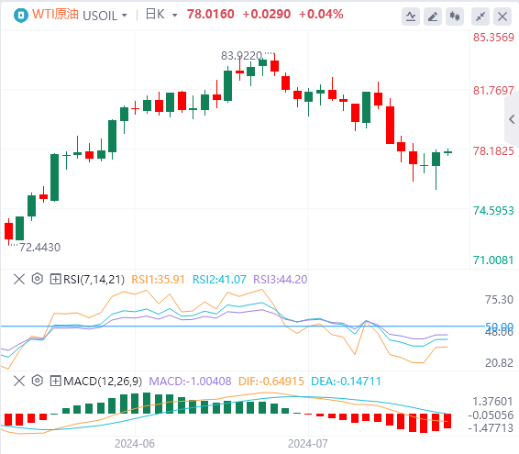Viewport: 519px width, 454px height.
Task: Click the latest candlestick on chart
Action: coord(447,152)
